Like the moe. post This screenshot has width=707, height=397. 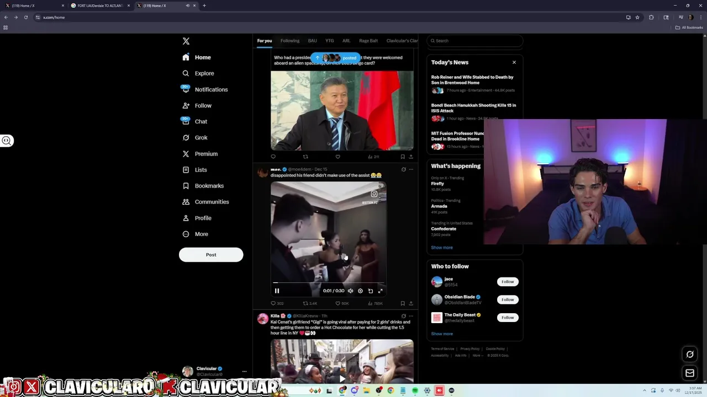pyautogui.click(x=337, y=303)
